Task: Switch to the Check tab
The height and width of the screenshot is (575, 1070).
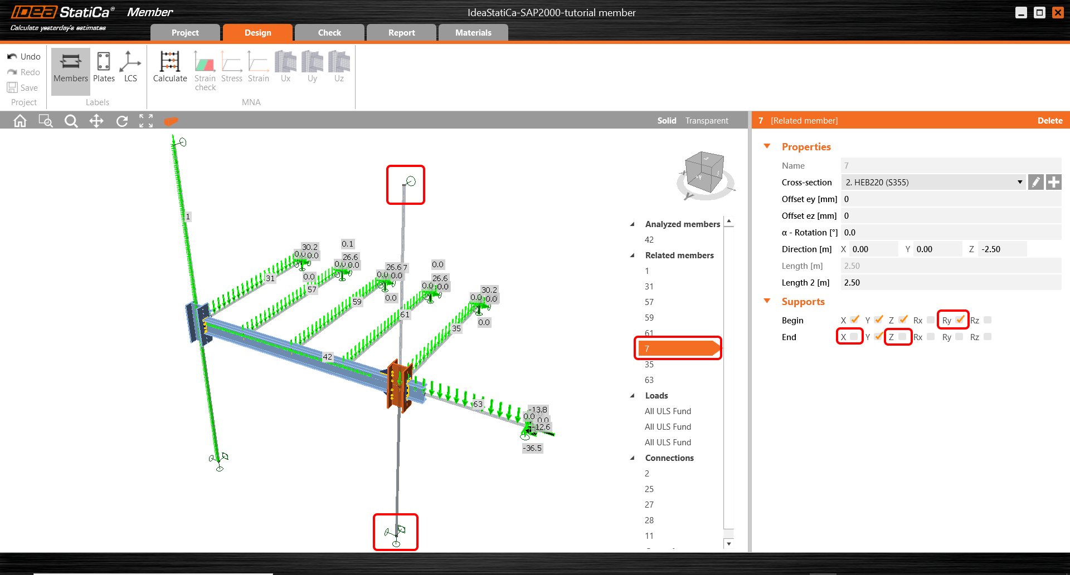Action: [329, 32]
